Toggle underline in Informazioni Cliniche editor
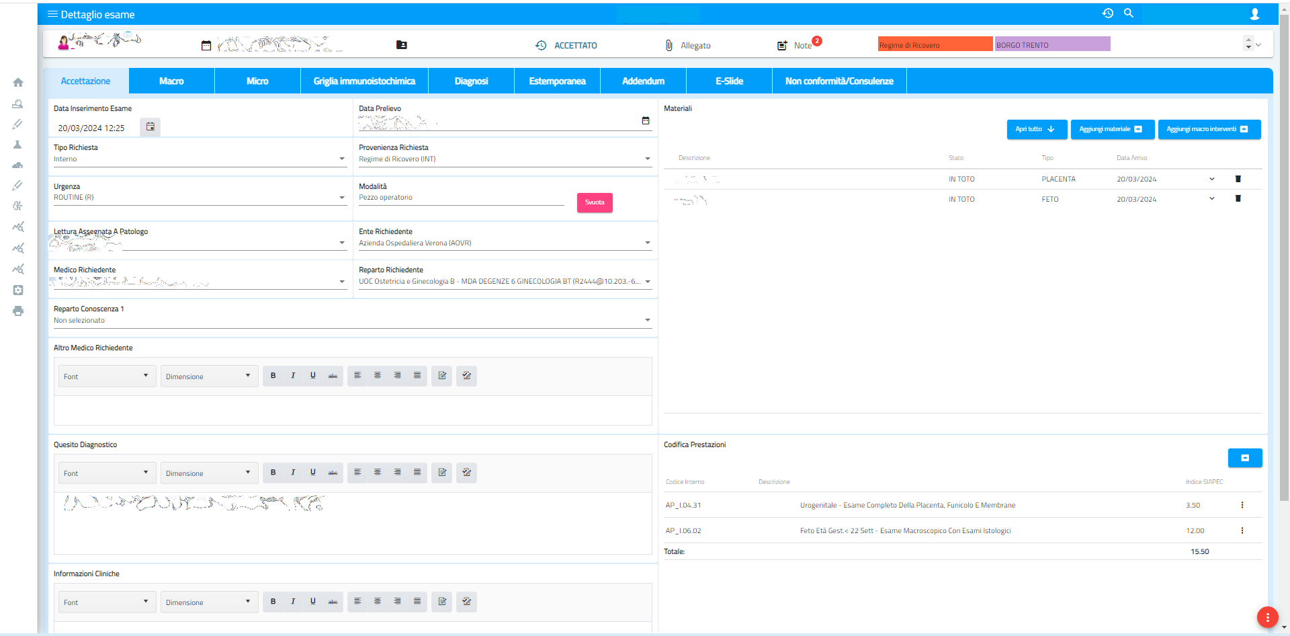This screenshot has width=1290, height=636. click(x=312, y=602)
